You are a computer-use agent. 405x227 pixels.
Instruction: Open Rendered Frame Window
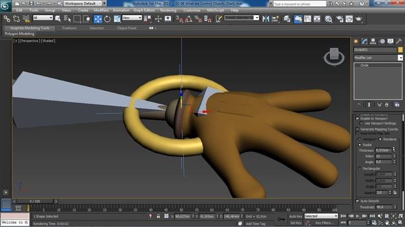pos(349,19)
